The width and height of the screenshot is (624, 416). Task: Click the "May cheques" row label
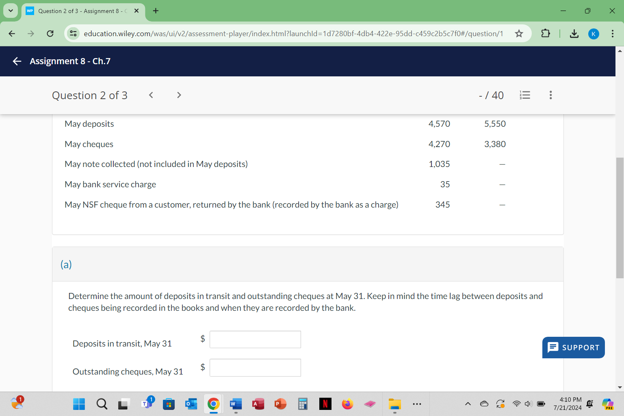89,144
